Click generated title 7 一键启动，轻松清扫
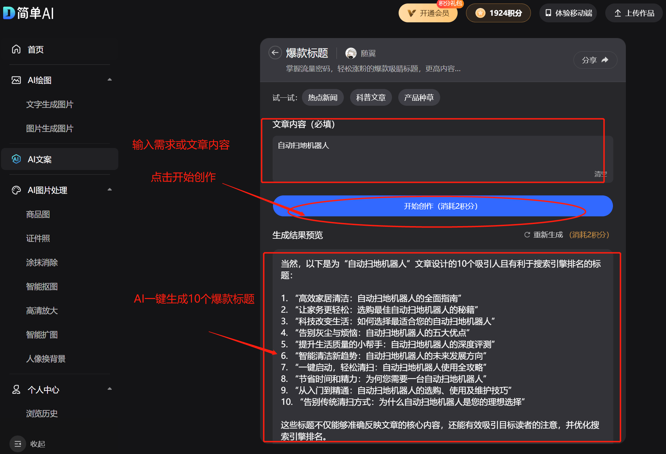The width and height of the screenshot is (666, 454). tap(384, 367)
